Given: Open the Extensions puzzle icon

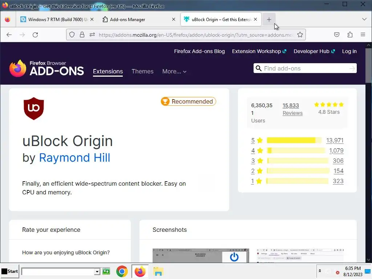Looking at the screenshot, I should pyautogui.click(x=350, y=35).
